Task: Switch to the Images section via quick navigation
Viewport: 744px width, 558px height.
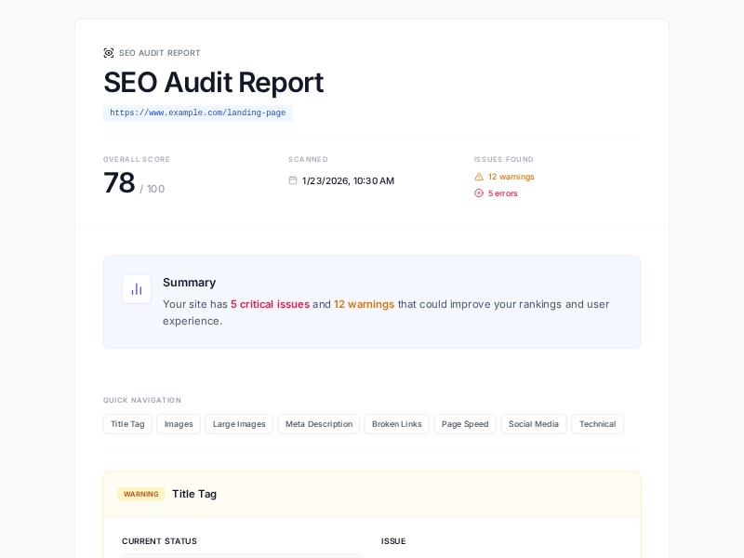Action: pos(179,424)
